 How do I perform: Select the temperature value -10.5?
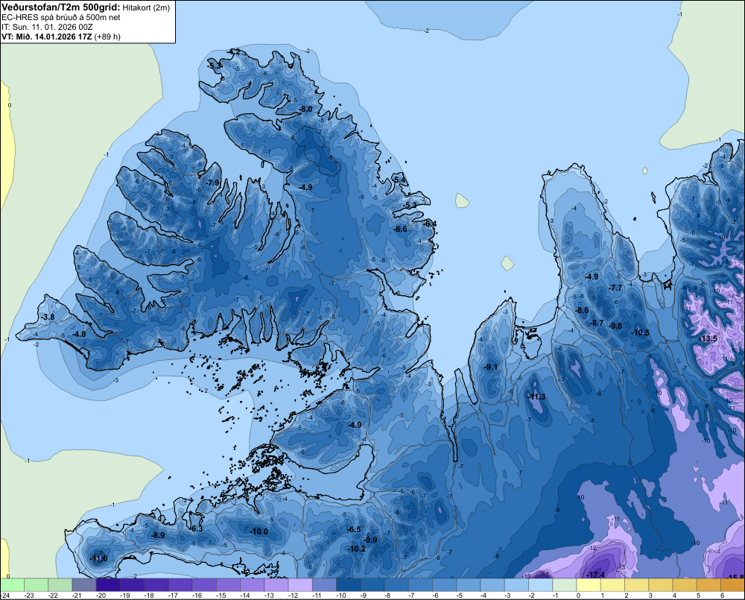click(640, 332)
